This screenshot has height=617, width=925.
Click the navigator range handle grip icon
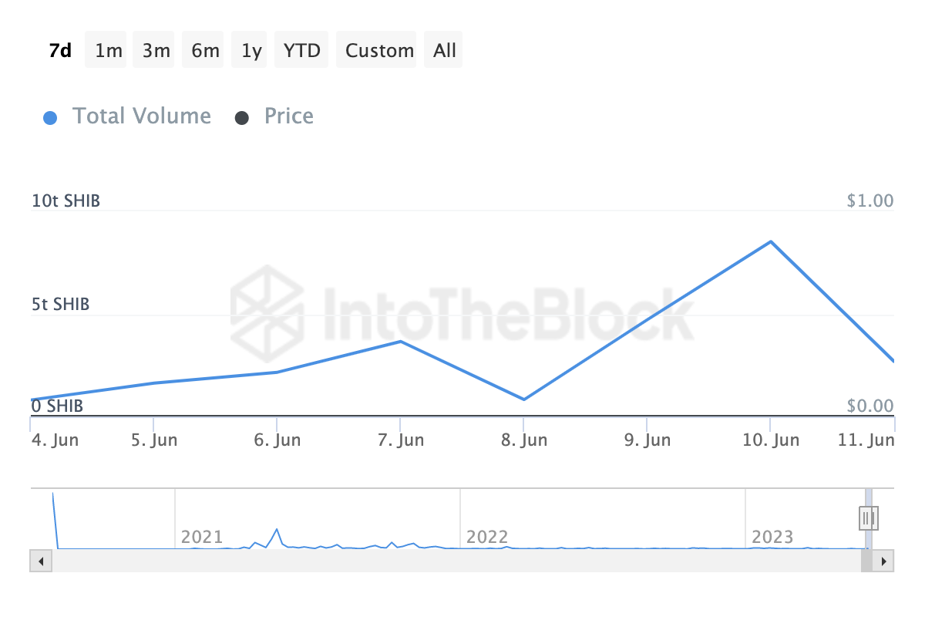point(869,517)
